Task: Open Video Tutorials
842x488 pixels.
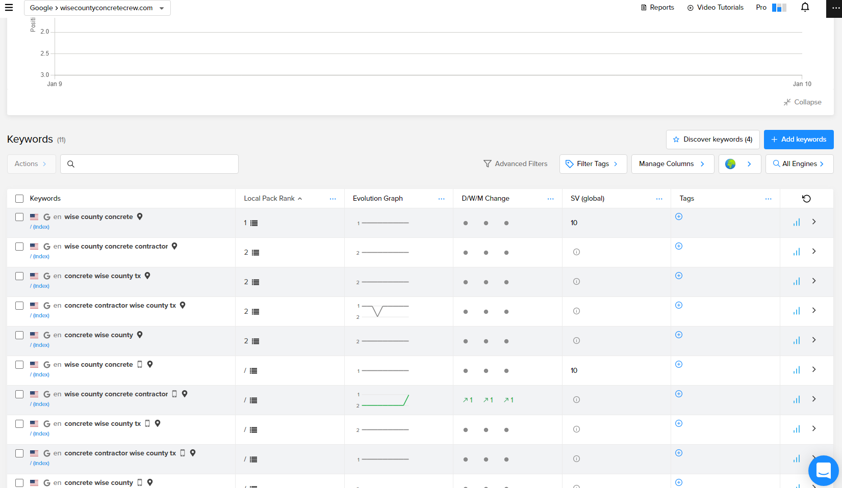Action: pos(715,8)
